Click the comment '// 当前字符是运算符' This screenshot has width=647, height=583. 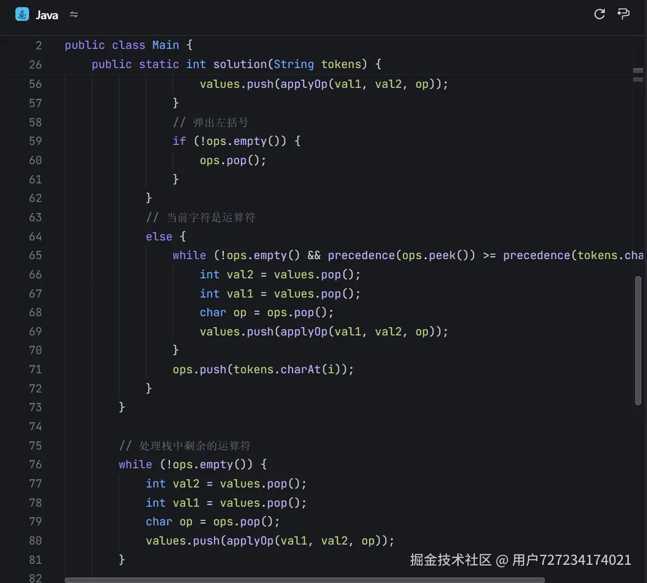tap(200, 217)
